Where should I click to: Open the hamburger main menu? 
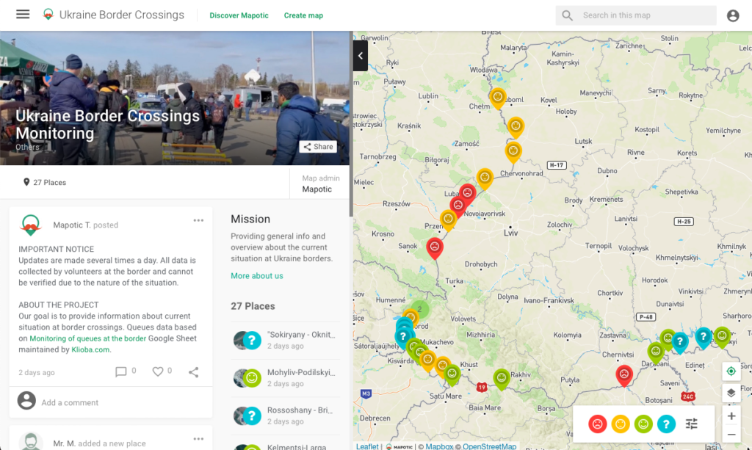click(x=23, y=15)
